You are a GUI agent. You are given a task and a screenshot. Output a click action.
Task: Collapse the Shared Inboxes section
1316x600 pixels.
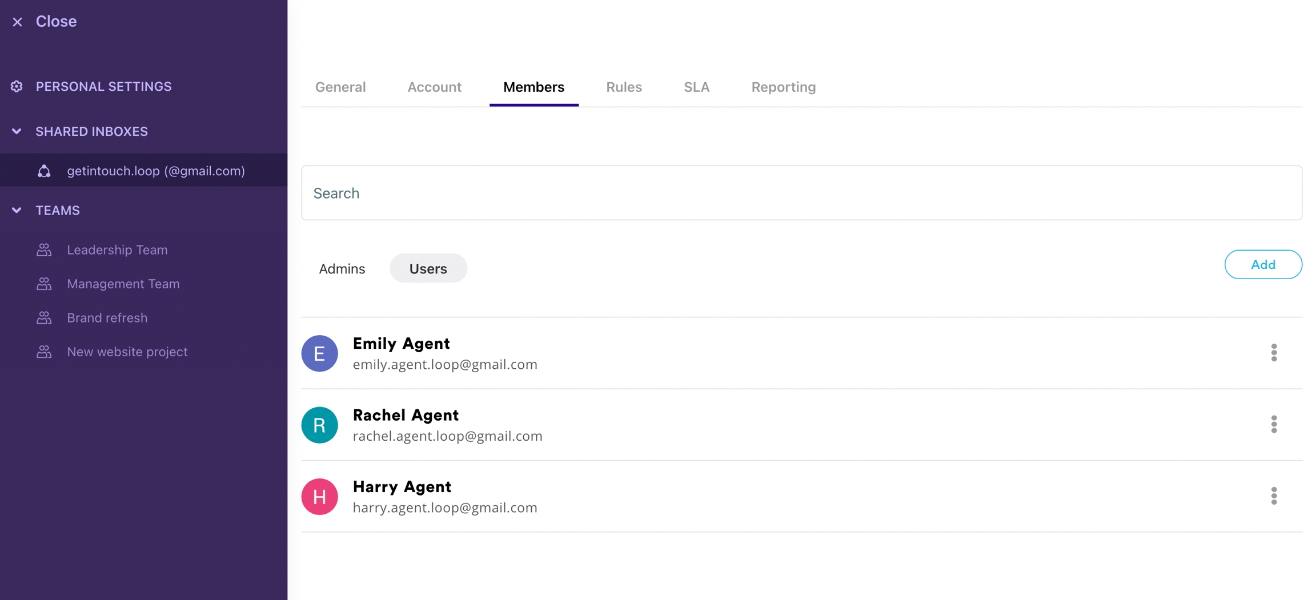[17, 131]
